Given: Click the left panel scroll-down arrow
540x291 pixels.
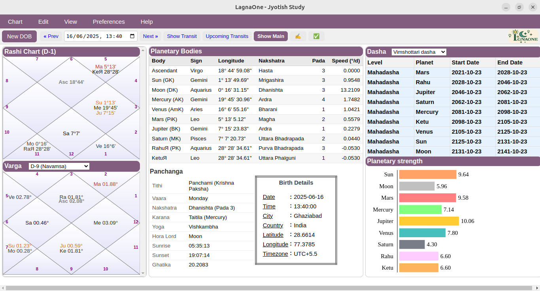Looking at the screenshot, I should (143, 273).
